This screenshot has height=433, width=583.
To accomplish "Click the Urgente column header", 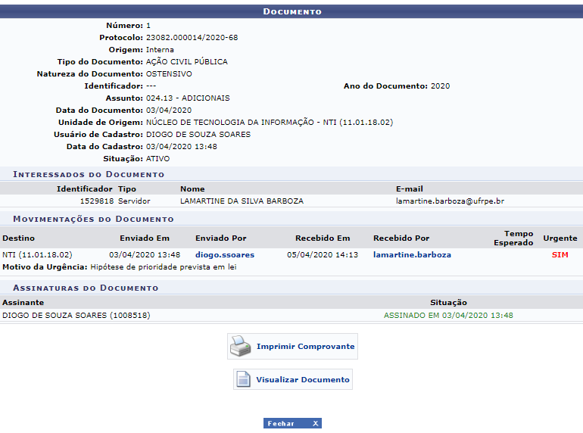I will tap(560, 238).
